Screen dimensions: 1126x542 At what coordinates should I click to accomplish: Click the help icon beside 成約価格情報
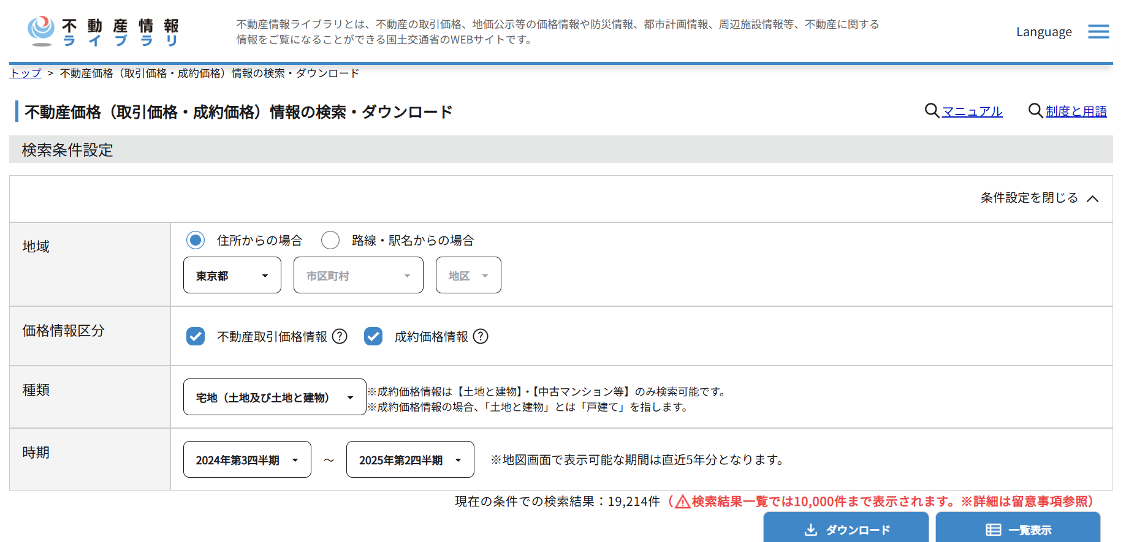point(481,336)
